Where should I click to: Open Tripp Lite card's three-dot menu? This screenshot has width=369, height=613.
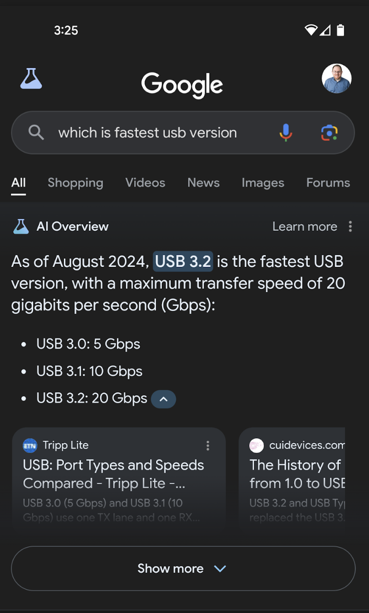pyautogui.click(x=208, y=446)
